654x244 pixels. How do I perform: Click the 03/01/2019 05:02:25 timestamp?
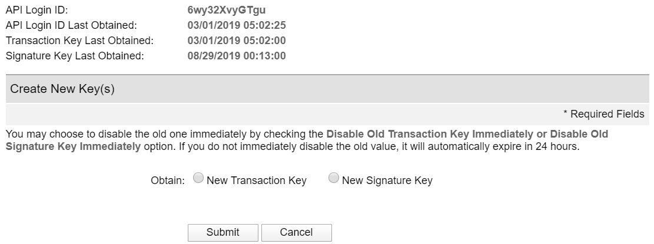237,25
